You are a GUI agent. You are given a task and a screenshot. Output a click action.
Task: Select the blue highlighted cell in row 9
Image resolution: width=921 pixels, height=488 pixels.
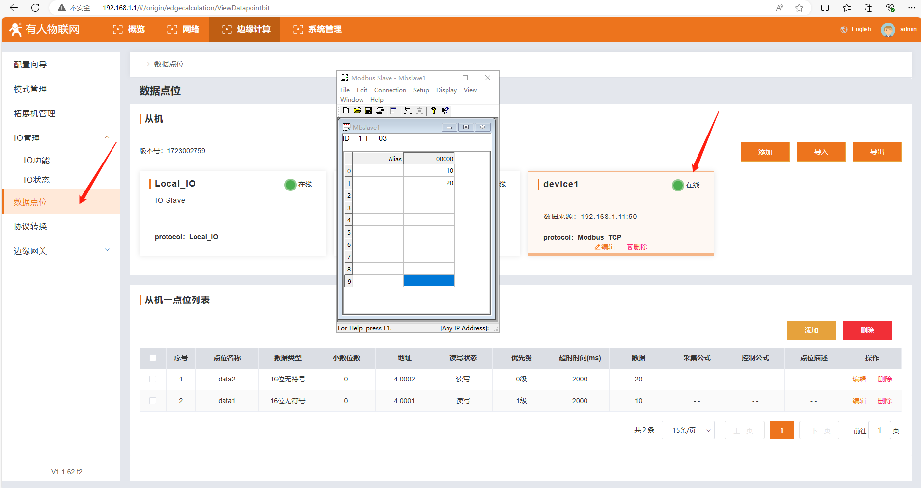(429, 281)
